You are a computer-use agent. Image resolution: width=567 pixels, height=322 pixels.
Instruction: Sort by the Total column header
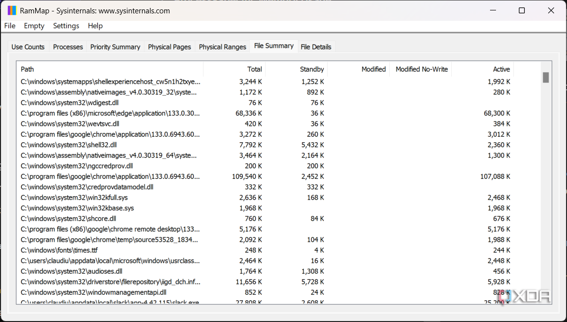(x=234, y=69)
